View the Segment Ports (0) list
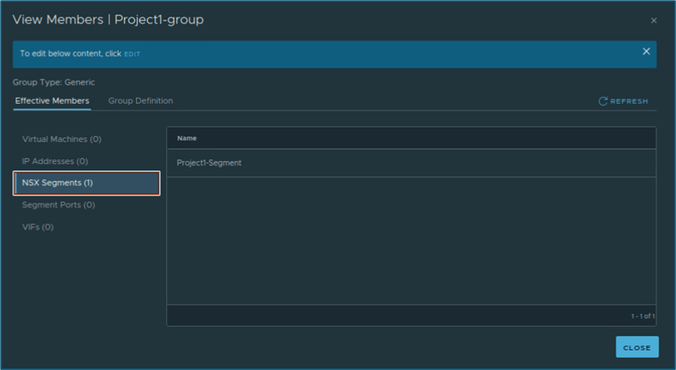676x370 pixels. coord(59,205)
